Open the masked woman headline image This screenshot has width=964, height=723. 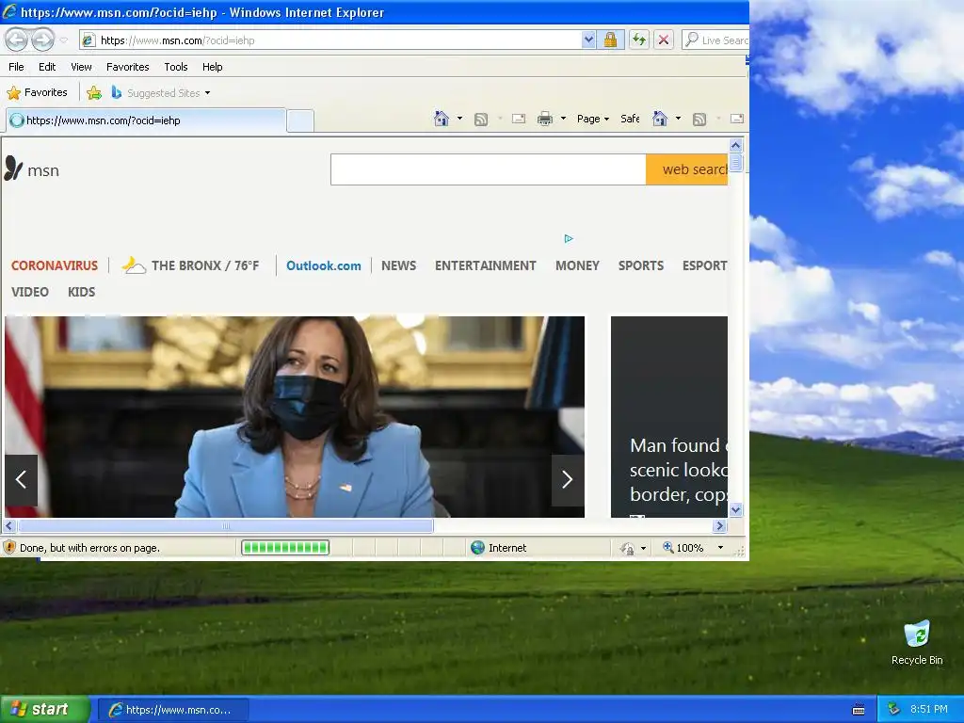[295, 417]
